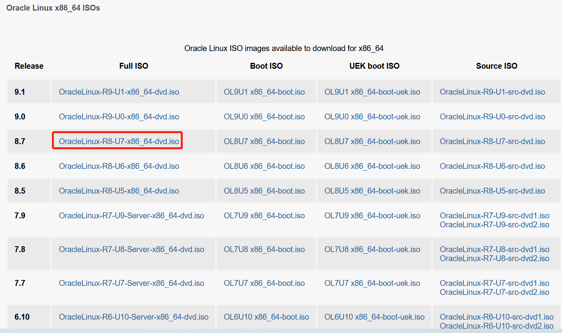Image resolution: width=562 pixels, height=333 pixels.
Task: Open OracleLinux-R9-U1-src-dvd.iso source link
Action: [492, 92]
